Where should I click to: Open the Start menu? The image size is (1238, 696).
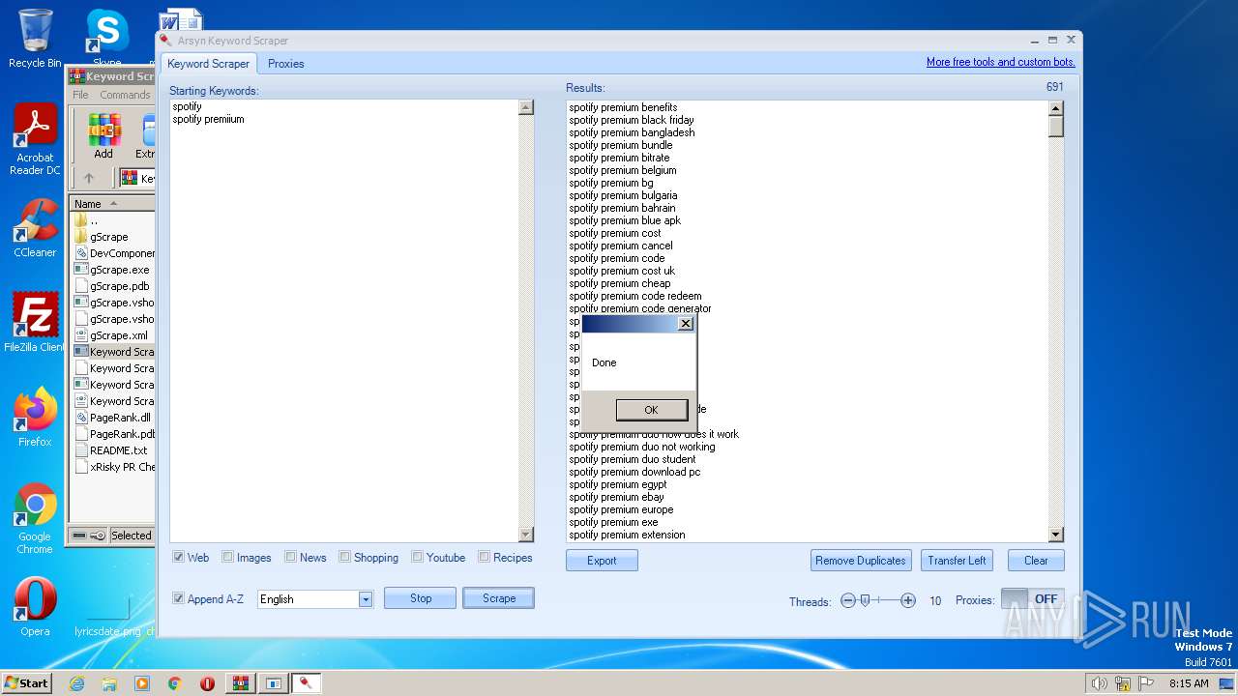(x=26, y=683)
